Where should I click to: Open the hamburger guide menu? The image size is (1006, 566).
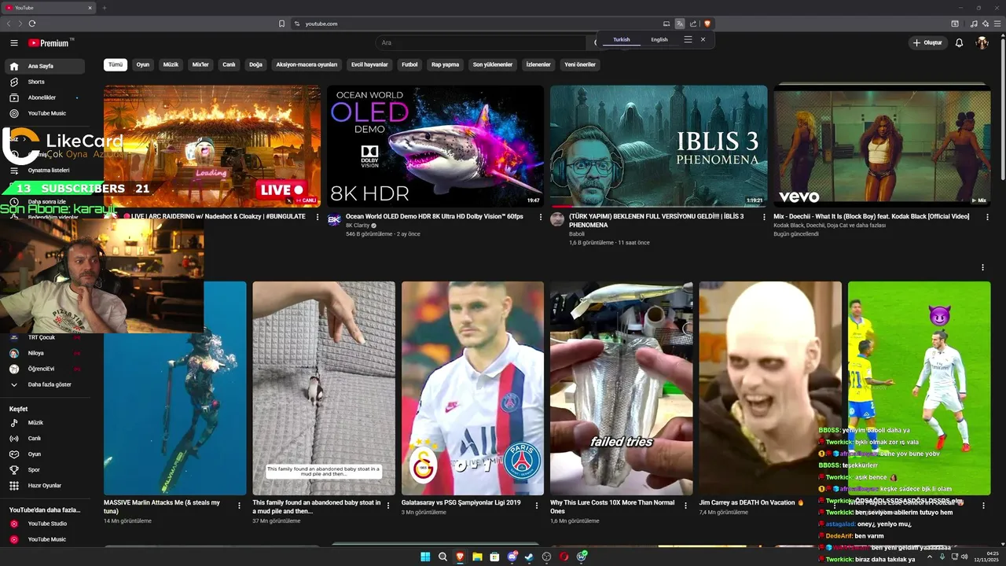14,43
